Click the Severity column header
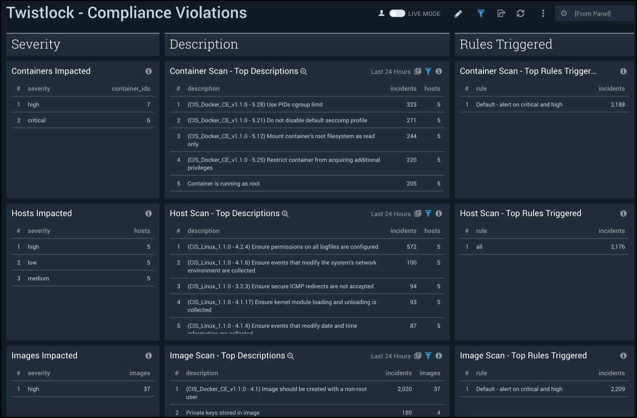 click(x=35, y=44)
